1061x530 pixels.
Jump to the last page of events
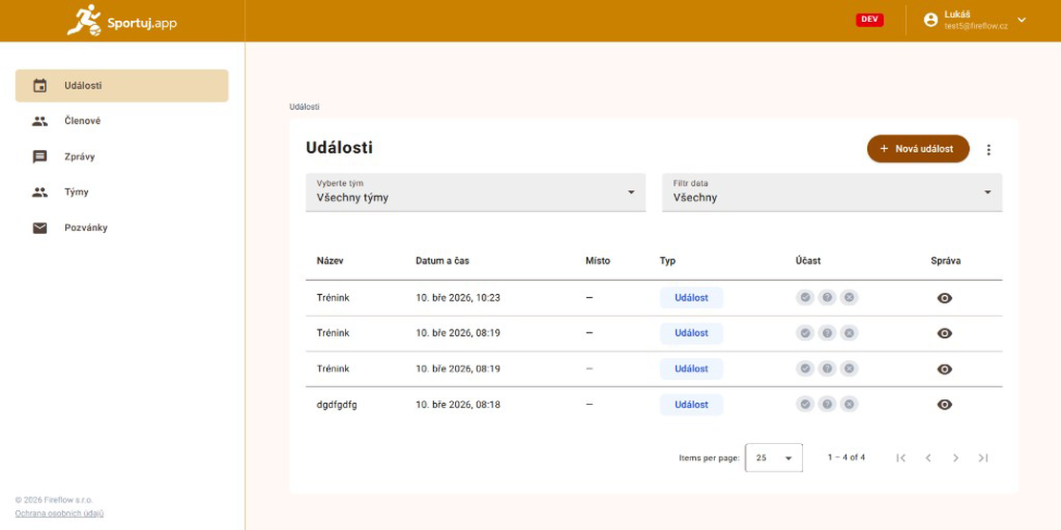(x=983, y=458)
